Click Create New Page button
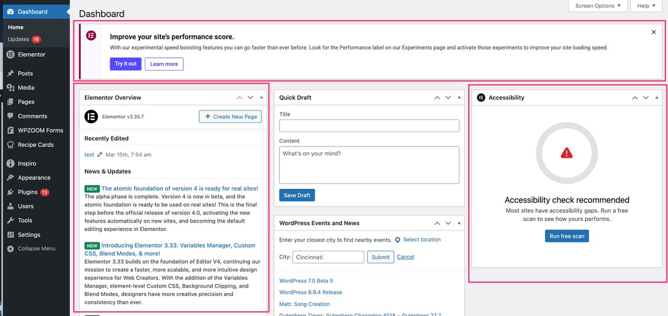The image size is (668, 316). (230, 117)
